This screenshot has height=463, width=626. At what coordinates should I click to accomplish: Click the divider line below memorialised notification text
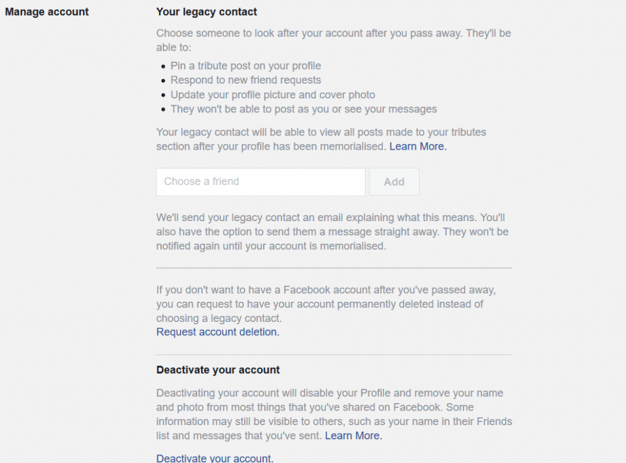click(334, 268)
